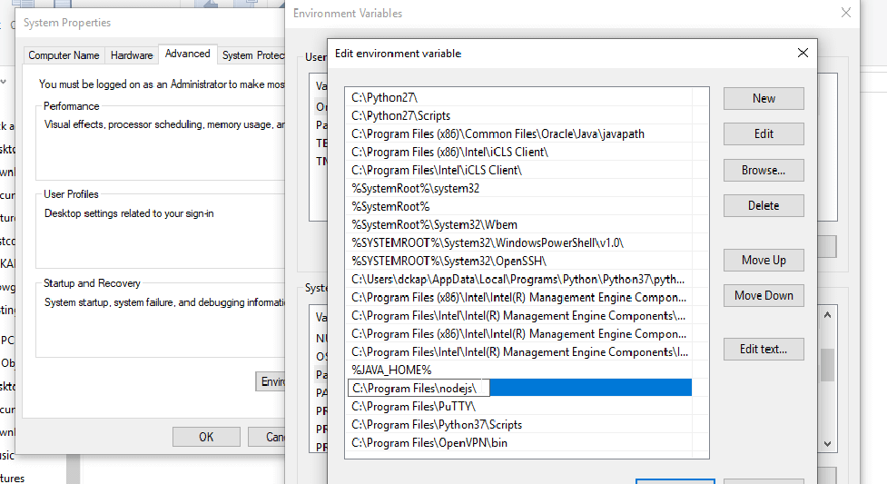The height and width of the screenshot is (484, 887).
Task: Click the New button in Edit environment variable
Action: coord(764,98)
